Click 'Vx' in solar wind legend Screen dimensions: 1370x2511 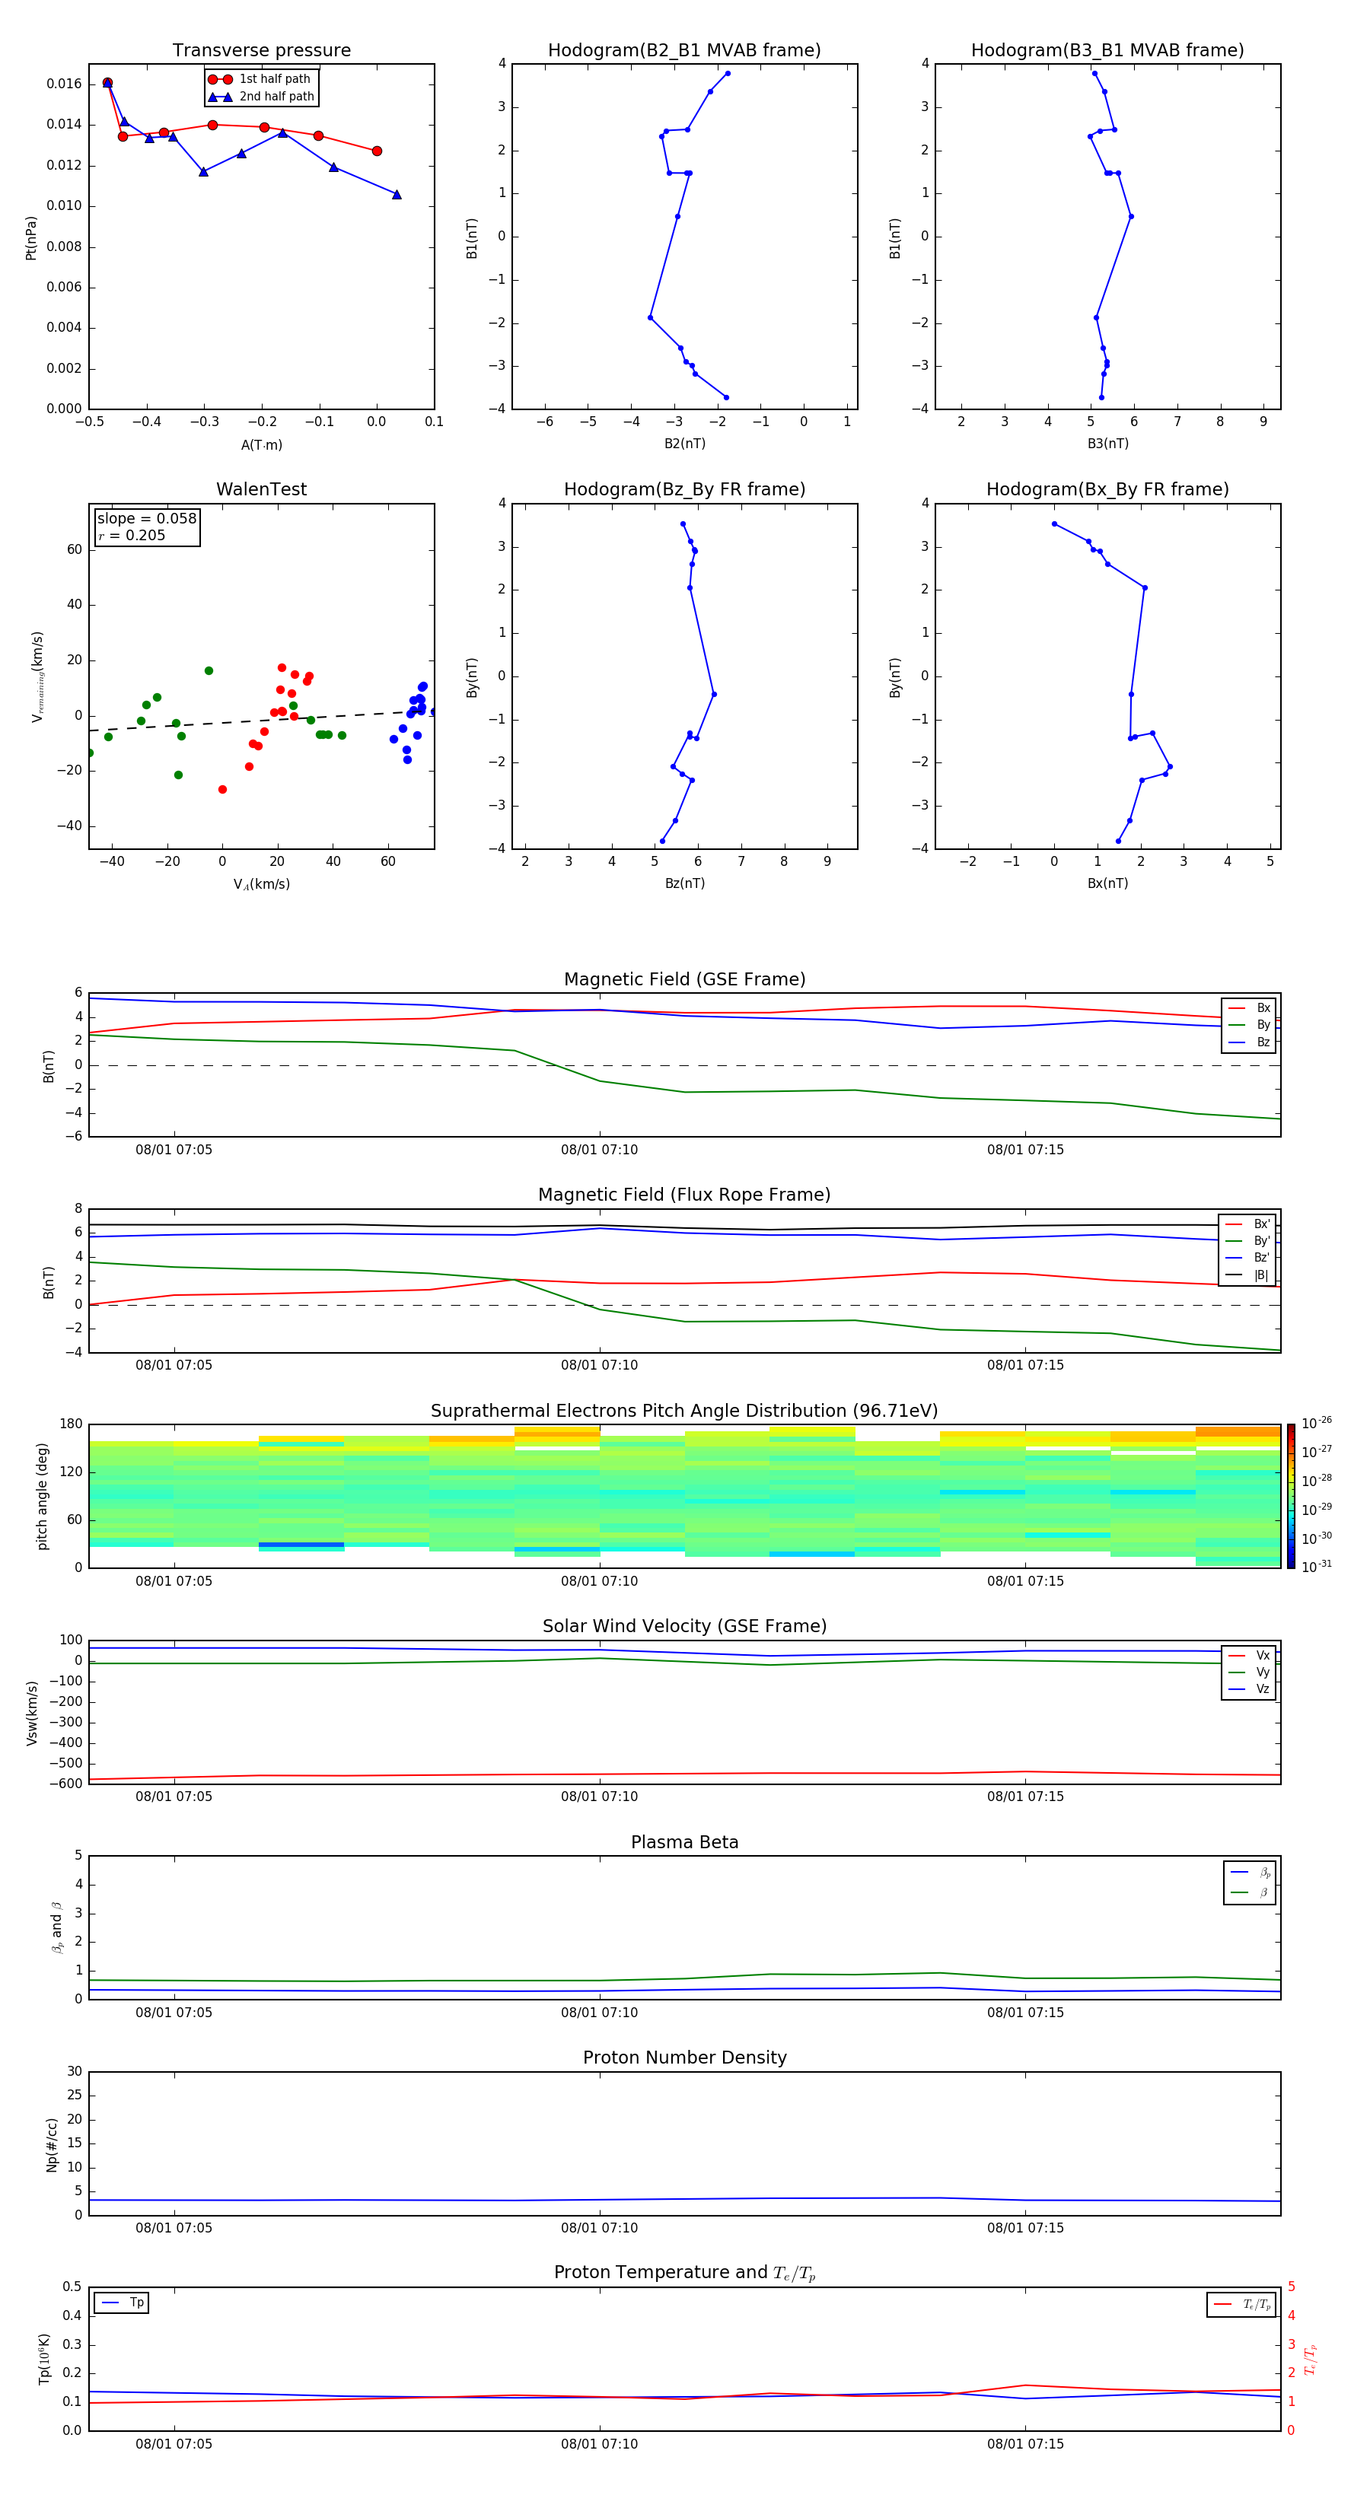[x=1249, y=1655]
